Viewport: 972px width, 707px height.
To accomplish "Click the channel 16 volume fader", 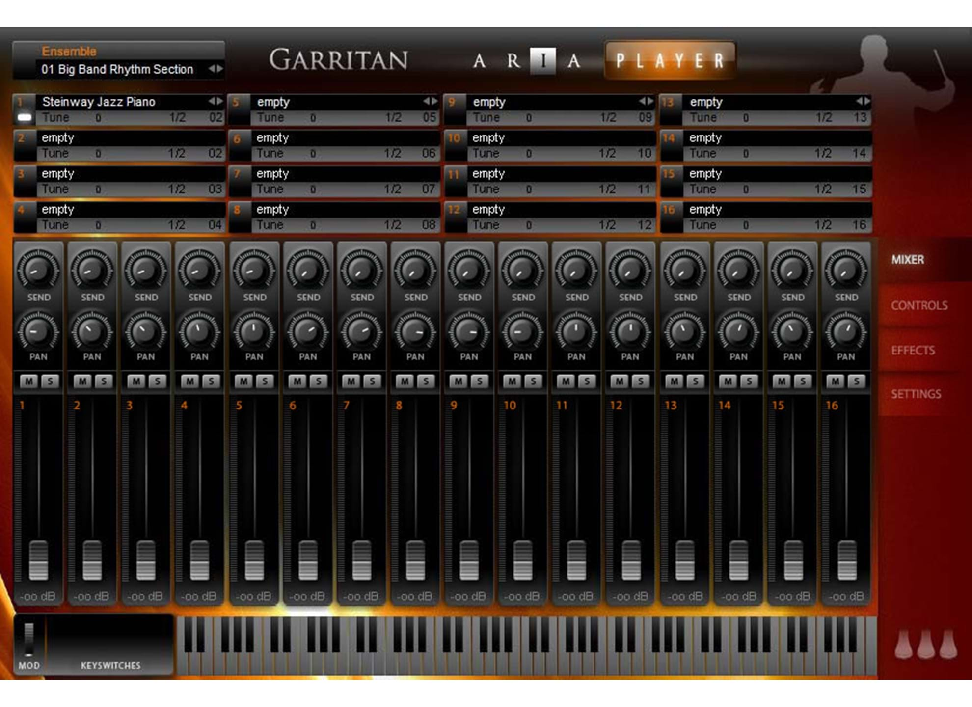I will [846, 560].
